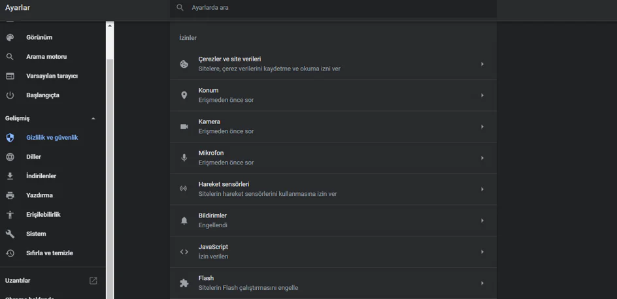Click the Flash puzzle piece icon
The height and width of the screenshot is (299, 617).
[x=184, y=283]
